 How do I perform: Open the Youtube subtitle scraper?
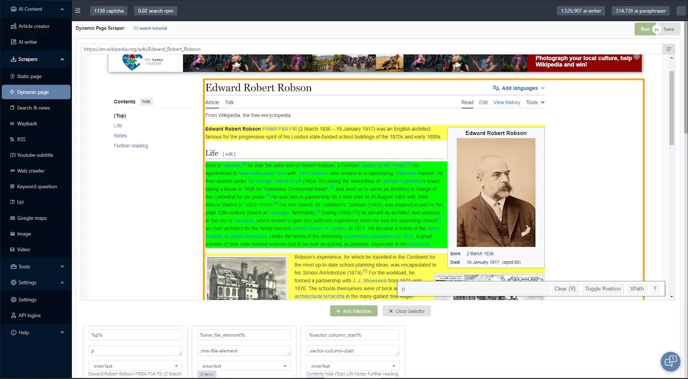pos(35,155)
